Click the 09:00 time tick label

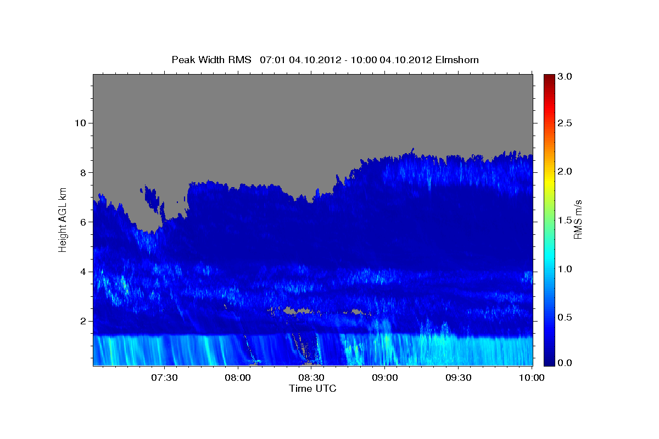(x=385, y=378)
